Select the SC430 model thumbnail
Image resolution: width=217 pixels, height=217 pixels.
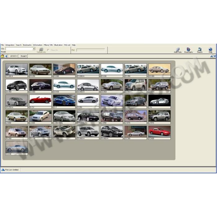17,148
